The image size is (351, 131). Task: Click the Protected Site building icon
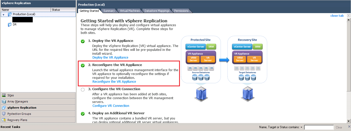(200, 93)
